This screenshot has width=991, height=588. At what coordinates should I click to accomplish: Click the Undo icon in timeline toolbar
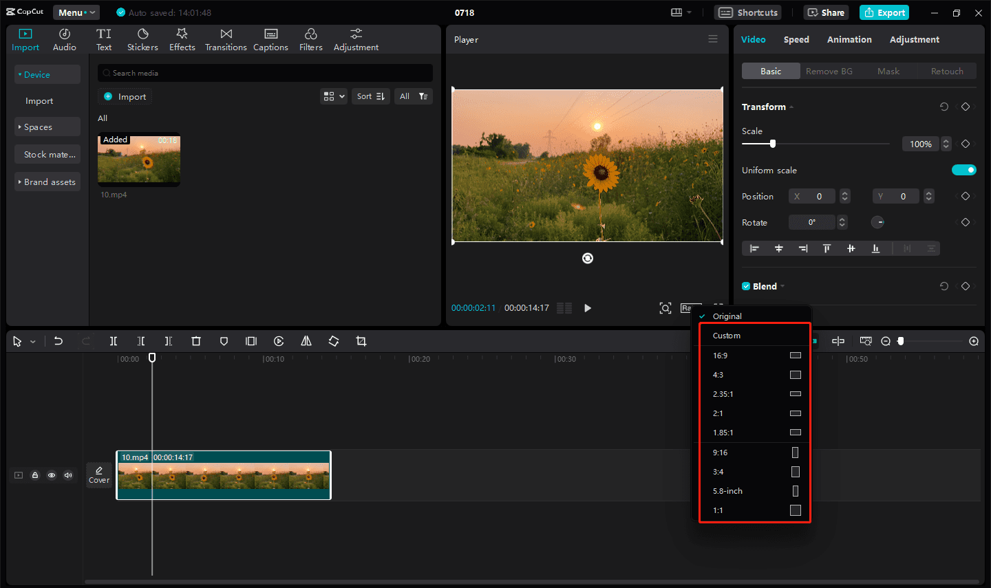58,341
